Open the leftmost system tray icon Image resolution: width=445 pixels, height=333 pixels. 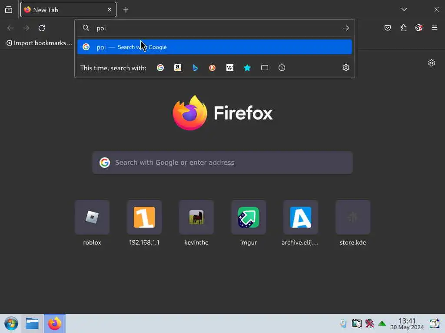pyautogui.click(x=343, y=323)
